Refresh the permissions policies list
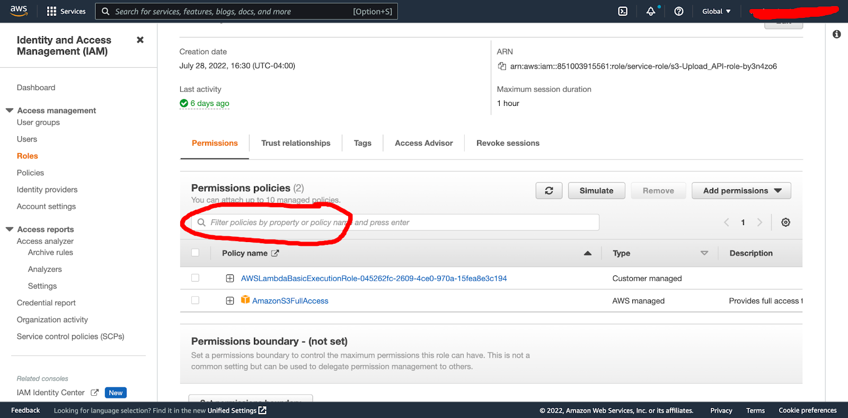Image resolution: width=848 pixels, height=418 pixels. (x=549, y=191)
